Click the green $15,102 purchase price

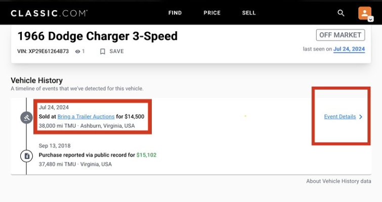(146, 155)
